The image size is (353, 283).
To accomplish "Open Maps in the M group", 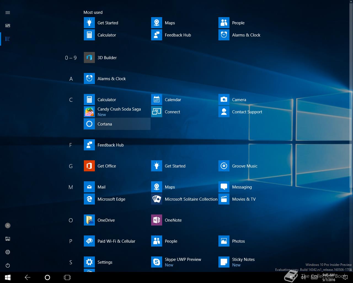I will (184, 187).
